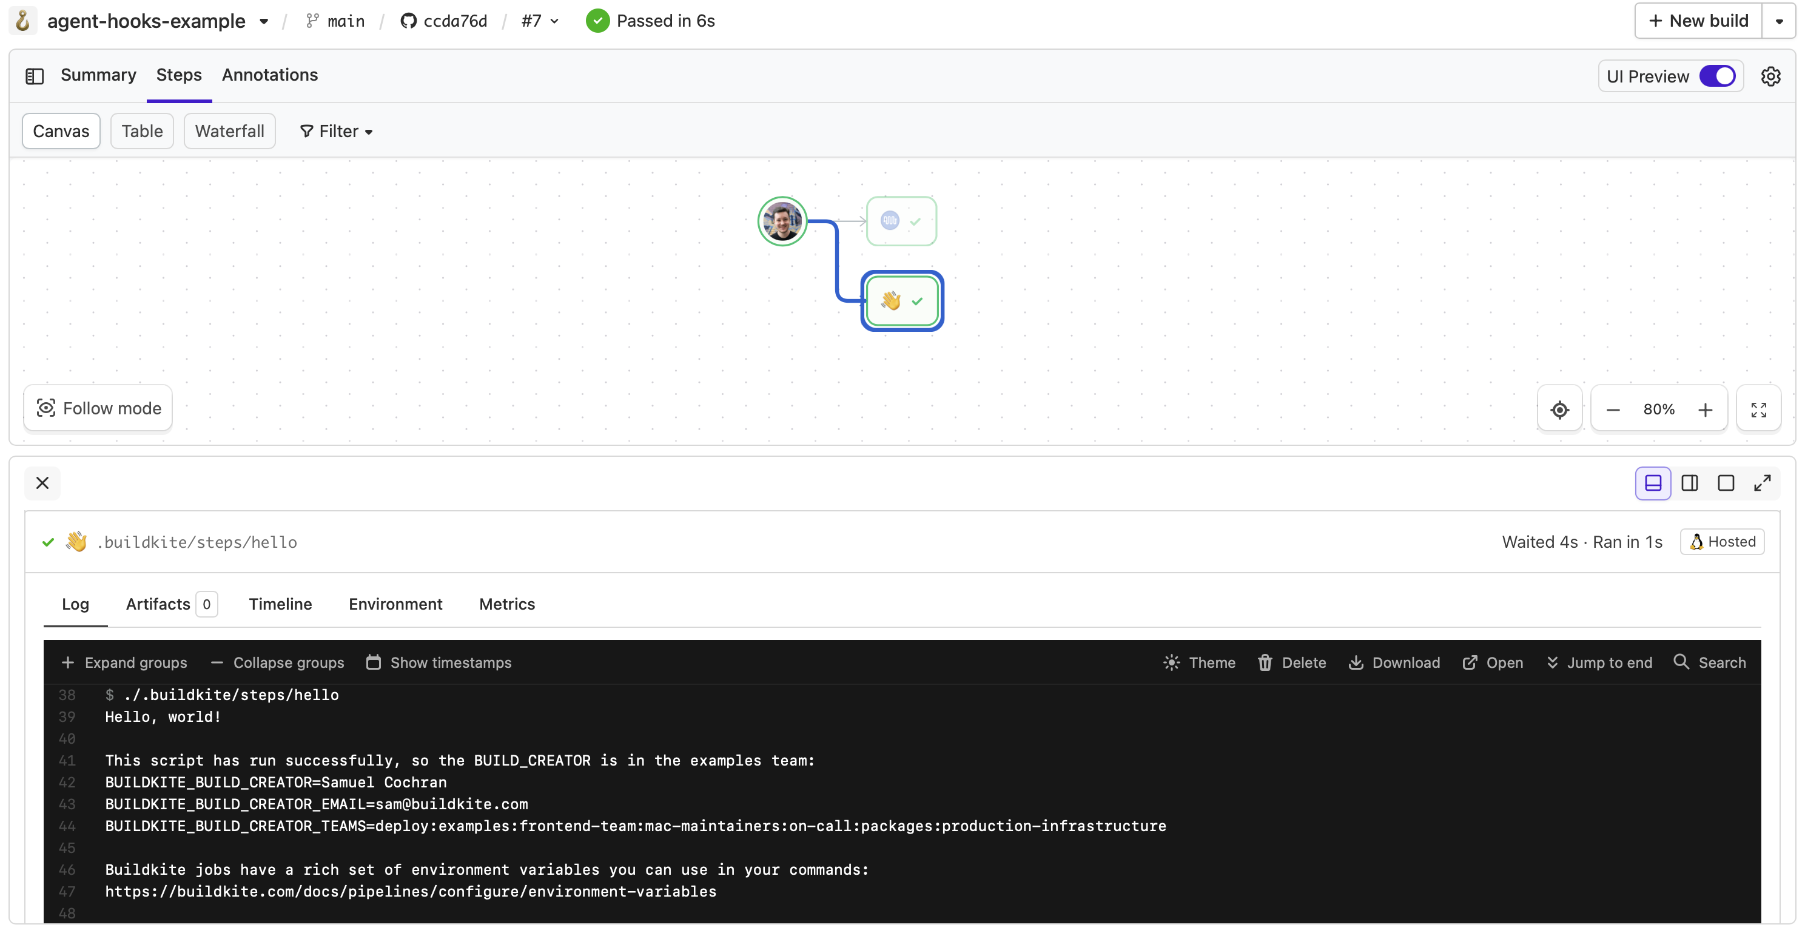Image resolution: width=1805 pixels, height=933 pixels.
Task: Switch to bottom panel layout icon
Action: (1652, 483)
